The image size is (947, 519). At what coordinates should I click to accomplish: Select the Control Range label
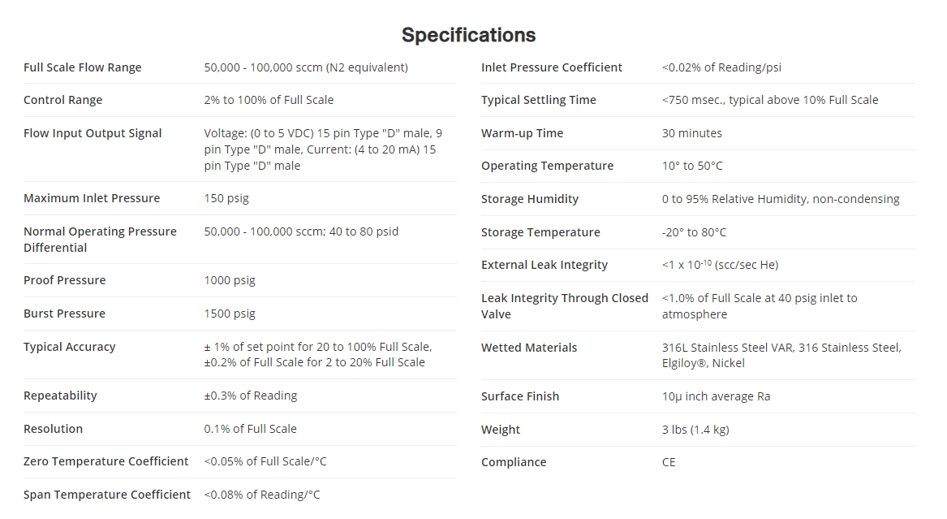point(62,100)
